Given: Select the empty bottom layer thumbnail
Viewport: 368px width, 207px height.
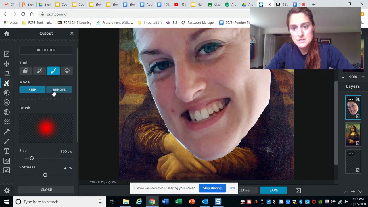Looking at the screenshot, I should point(353,162).
